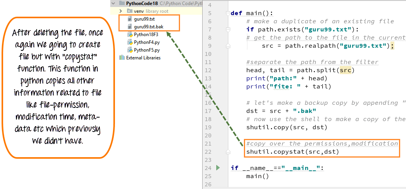Place cursor on shutil.copystat(src,dst) line
Image resolution: width=406 pixels, height=189 pixels.
coord(292,152)
